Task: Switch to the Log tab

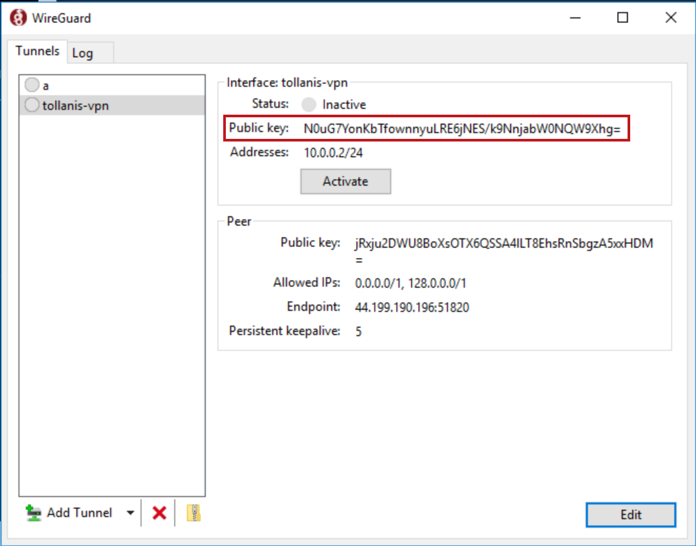Action: pos(83,52)
